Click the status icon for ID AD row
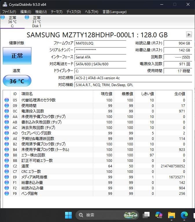Viewport: 195px width, 222px height. point(7,133)
